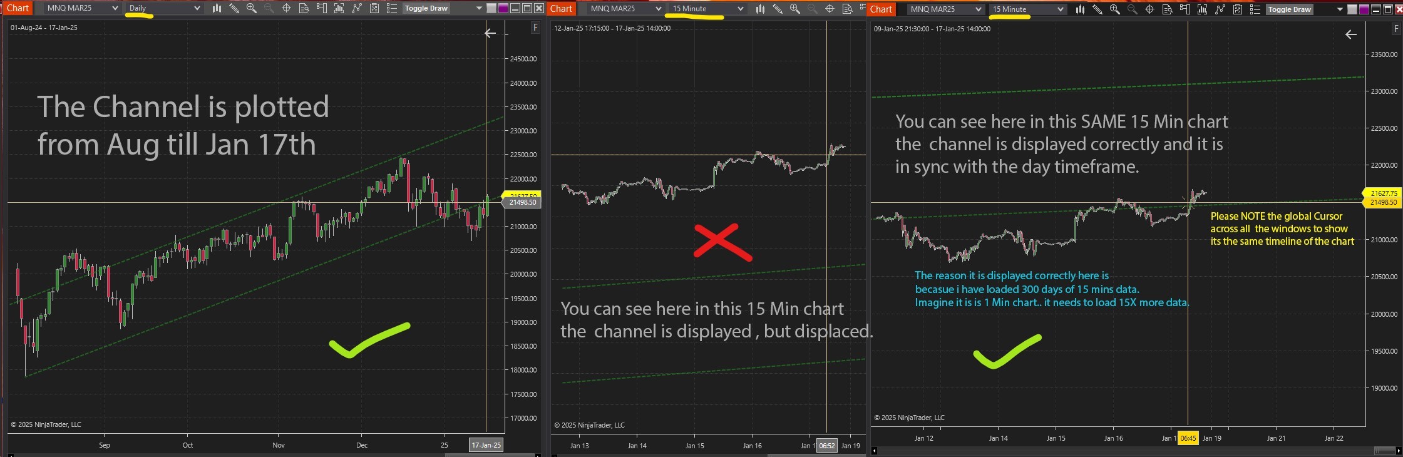Open 15 Minute interval dropdown in right chart
This screenshot has height=457, width=1403.
[1027, 9]
